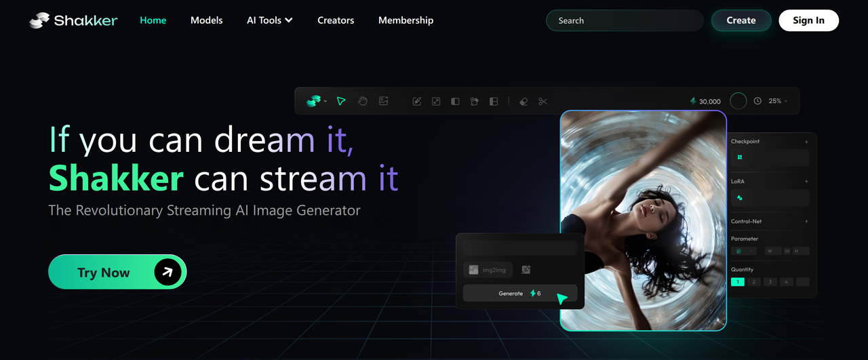
Task: Select quantity 3
Action: 770,281
